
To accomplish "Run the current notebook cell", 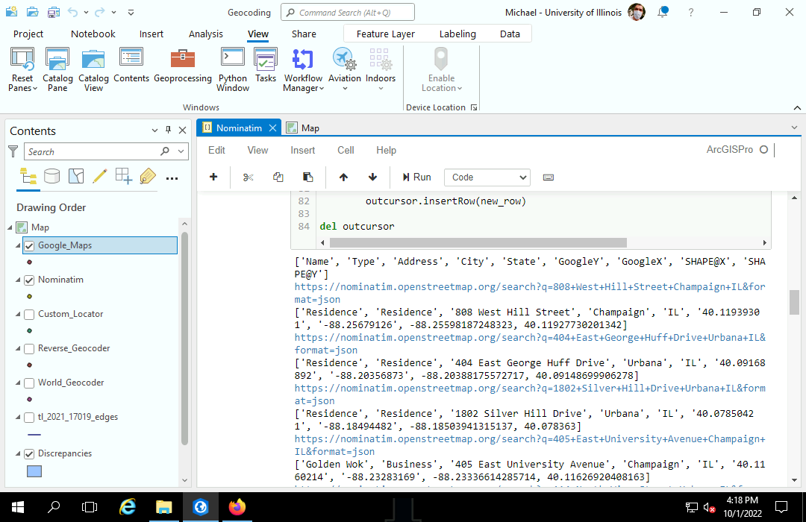I will (416, 177).
